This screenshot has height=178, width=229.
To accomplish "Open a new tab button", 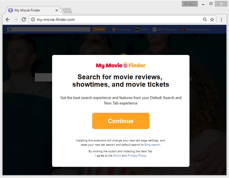I will (67, 10).
